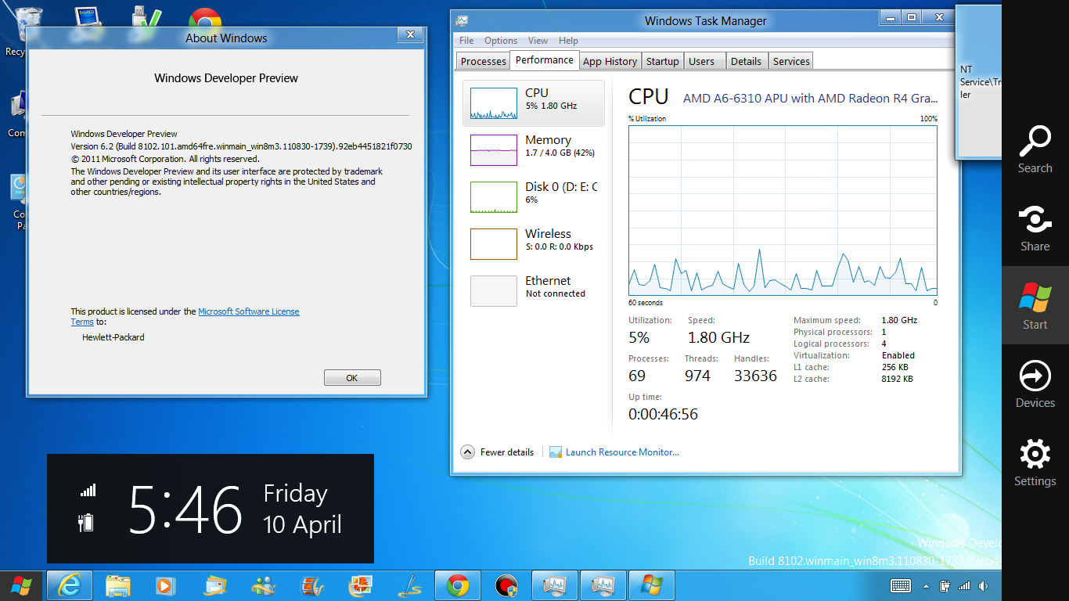
Task: Open Photo Gallery from the taskbar
Action: click(x=360, y=585)
